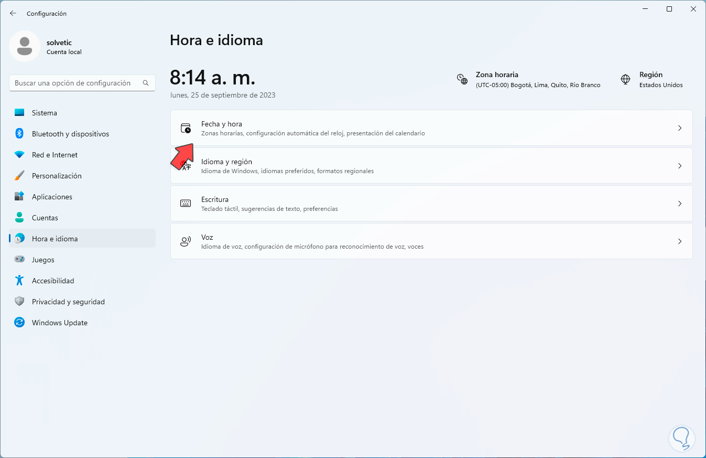This screenshot has height=458, width=706.
Task: Open Bluetooth y dispositivos icon
Action: pyautogui.click(x=19, y=134)
